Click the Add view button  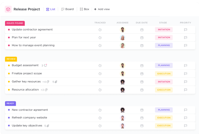coord(102,9)
